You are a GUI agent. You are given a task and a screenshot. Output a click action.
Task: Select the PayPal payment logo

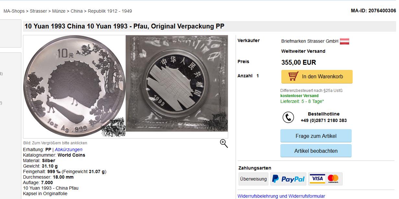[288, 179]
